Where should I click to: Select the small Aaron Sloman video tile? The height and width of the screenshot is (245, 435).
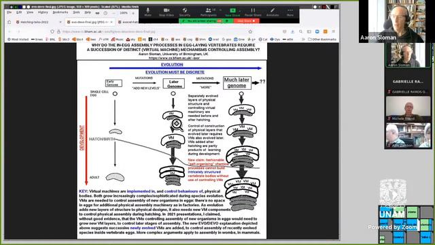tap(408, 55)
